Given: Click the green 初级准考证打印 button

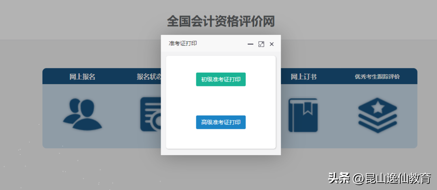Looking at the screenshot, I should tap(221, 79).
